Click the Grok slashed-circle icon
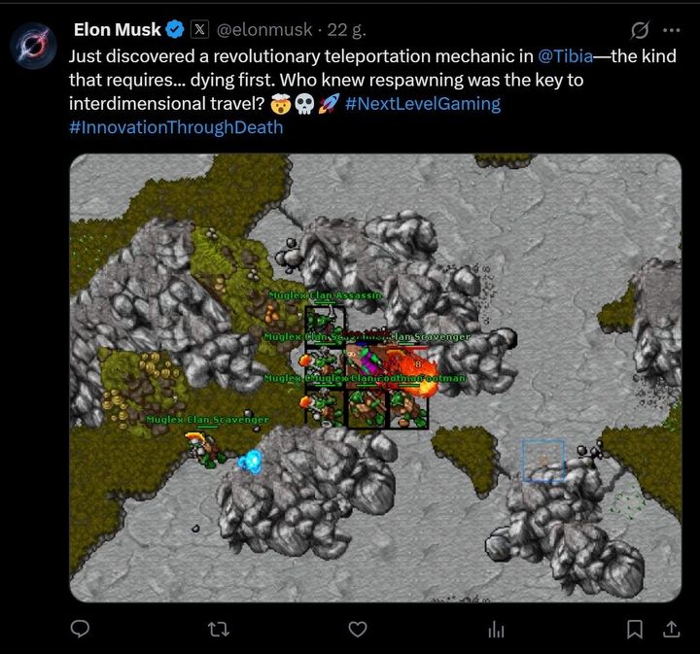The image size is (700, 654). (640, 30)
